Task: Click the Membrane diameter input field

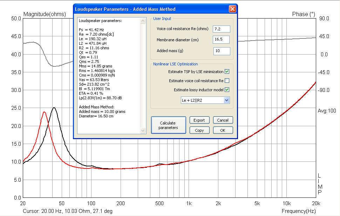Action: [221, 39]
